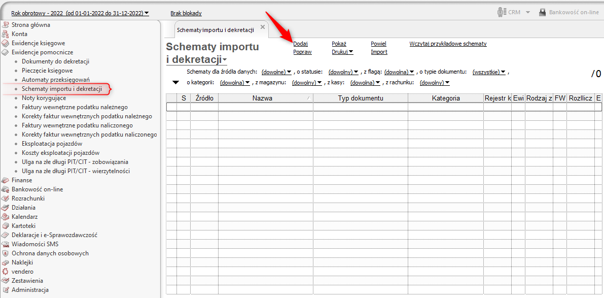Open Ulga na złe długi PIT/CIT - zobowiązania
The height and width of the screenshot is (298, 604).
(75, 162)
